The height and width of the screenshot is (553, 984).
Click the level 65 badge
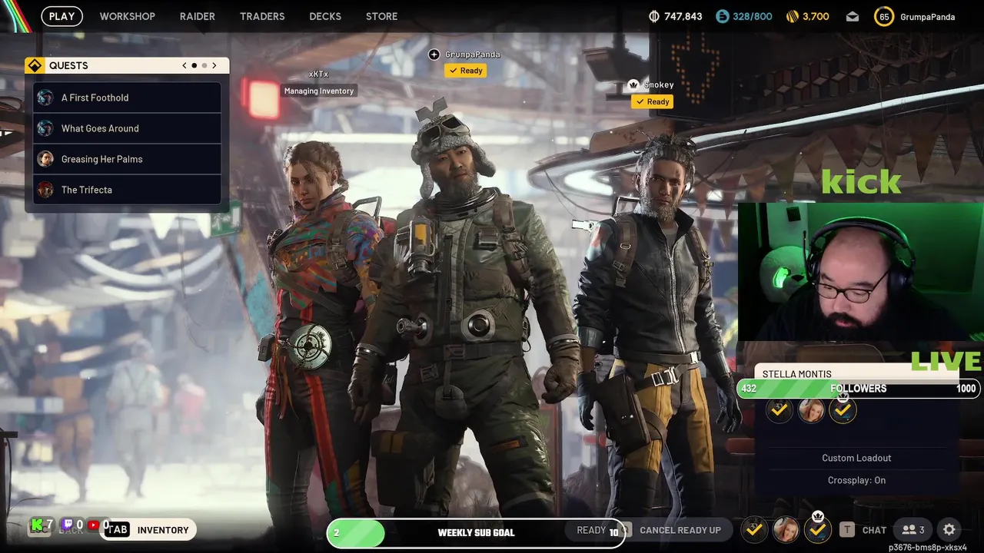tap(884, 16)
